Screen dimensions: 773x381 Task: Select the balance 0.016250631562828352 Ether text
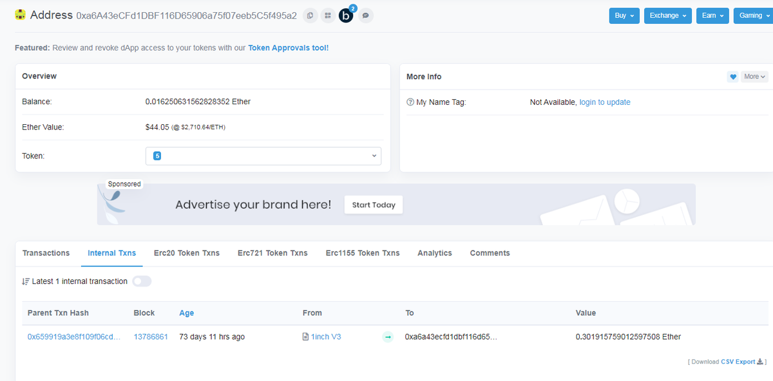tap(198, 102)
